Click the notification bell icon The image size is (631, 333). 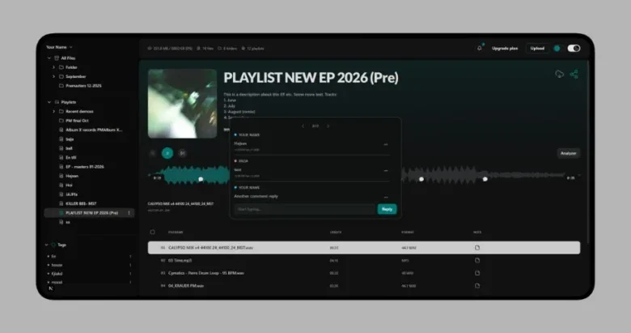479,48
